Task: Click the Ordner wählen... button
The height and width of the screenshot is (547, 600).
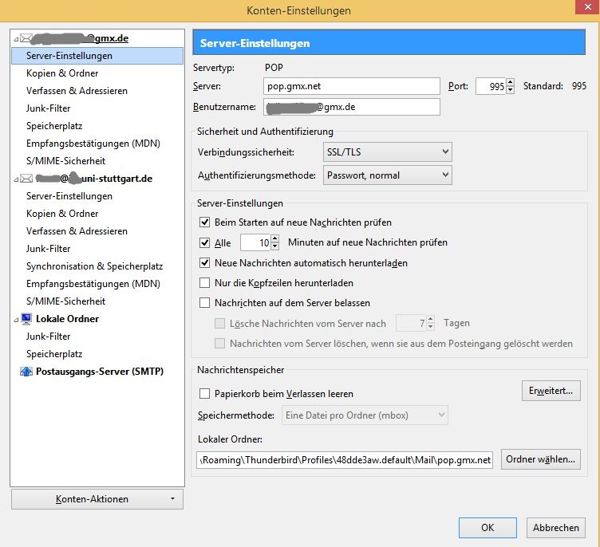Action: [x=541, y=459]
